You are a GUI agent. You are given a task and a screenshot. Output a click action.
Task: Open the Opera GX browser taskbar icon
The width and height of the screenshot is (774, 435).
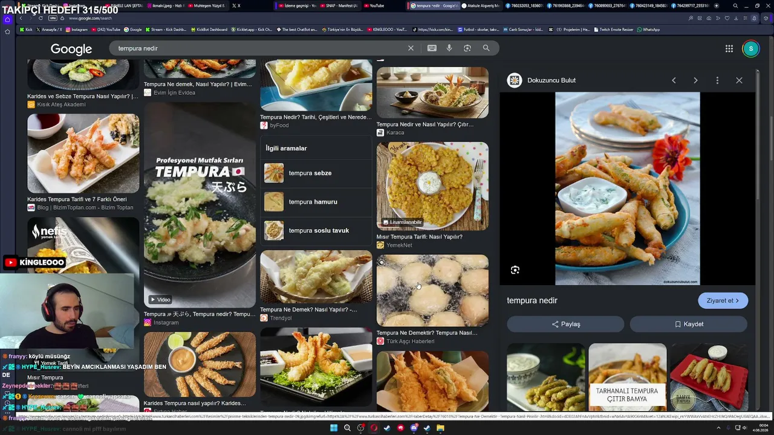pos(374,428)
